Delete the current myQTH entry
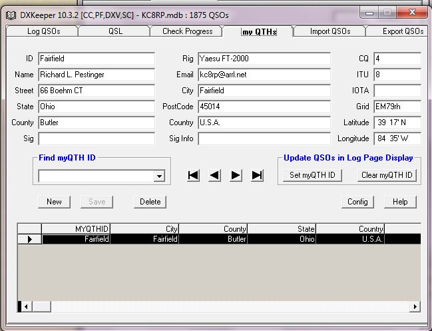 tap(150, 202)
